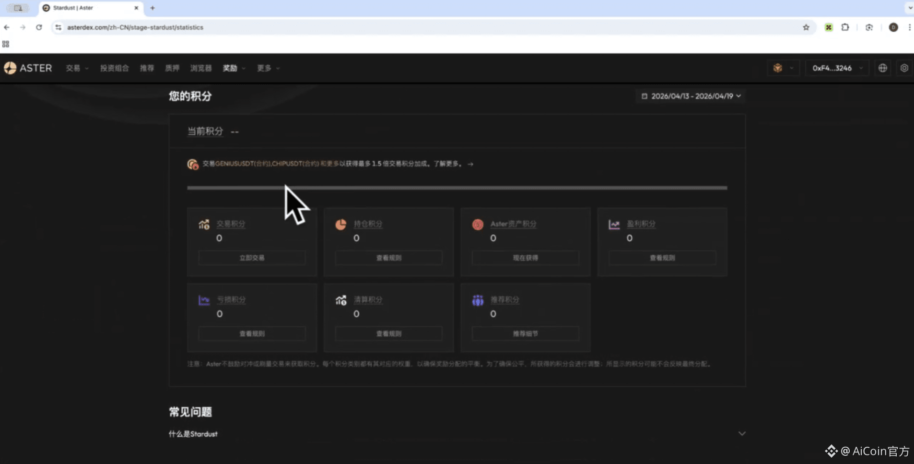This screenshot has width=914, height=464.
Task: Bookmark this page with the star icon
Action: click(x=806, y=27)
